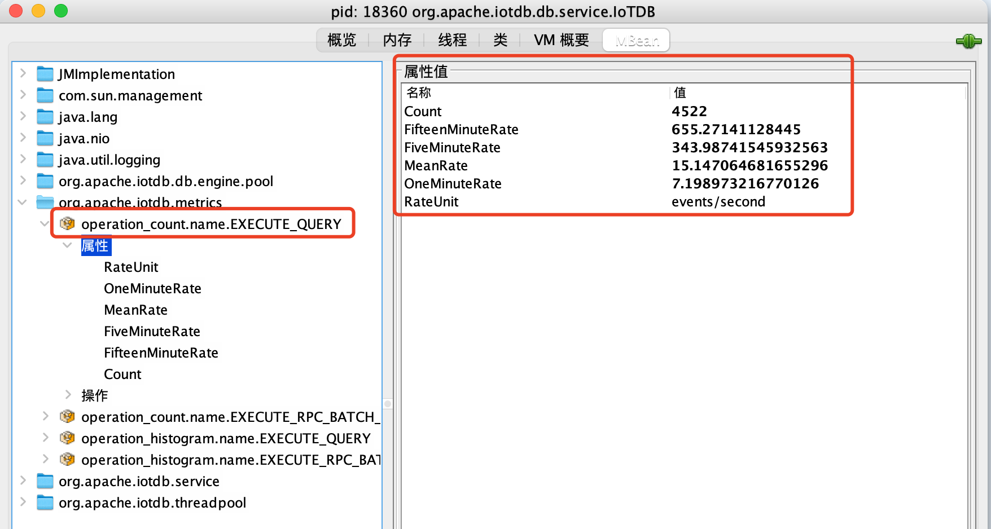
Task: Expand operation_histogram.name.EXECUTE_QUERY node
Action: [x=46, y=438]
